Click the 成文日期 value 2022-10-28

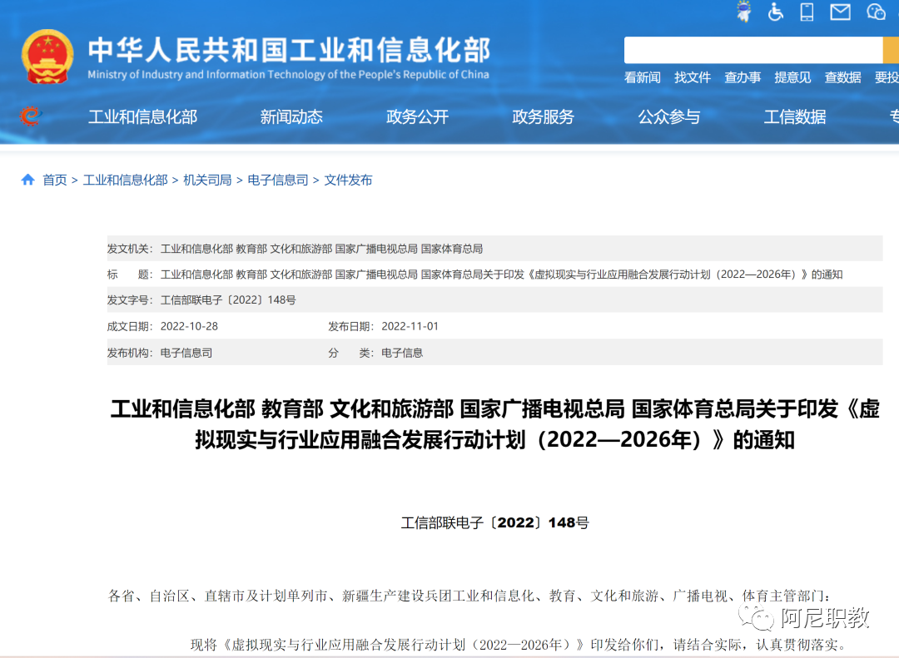pyautogui.click(x=189, y=326)
